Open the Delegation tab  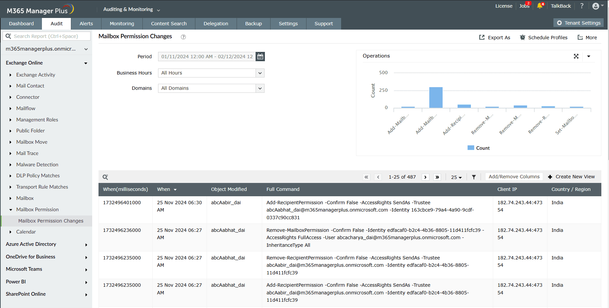pos(216,24)
